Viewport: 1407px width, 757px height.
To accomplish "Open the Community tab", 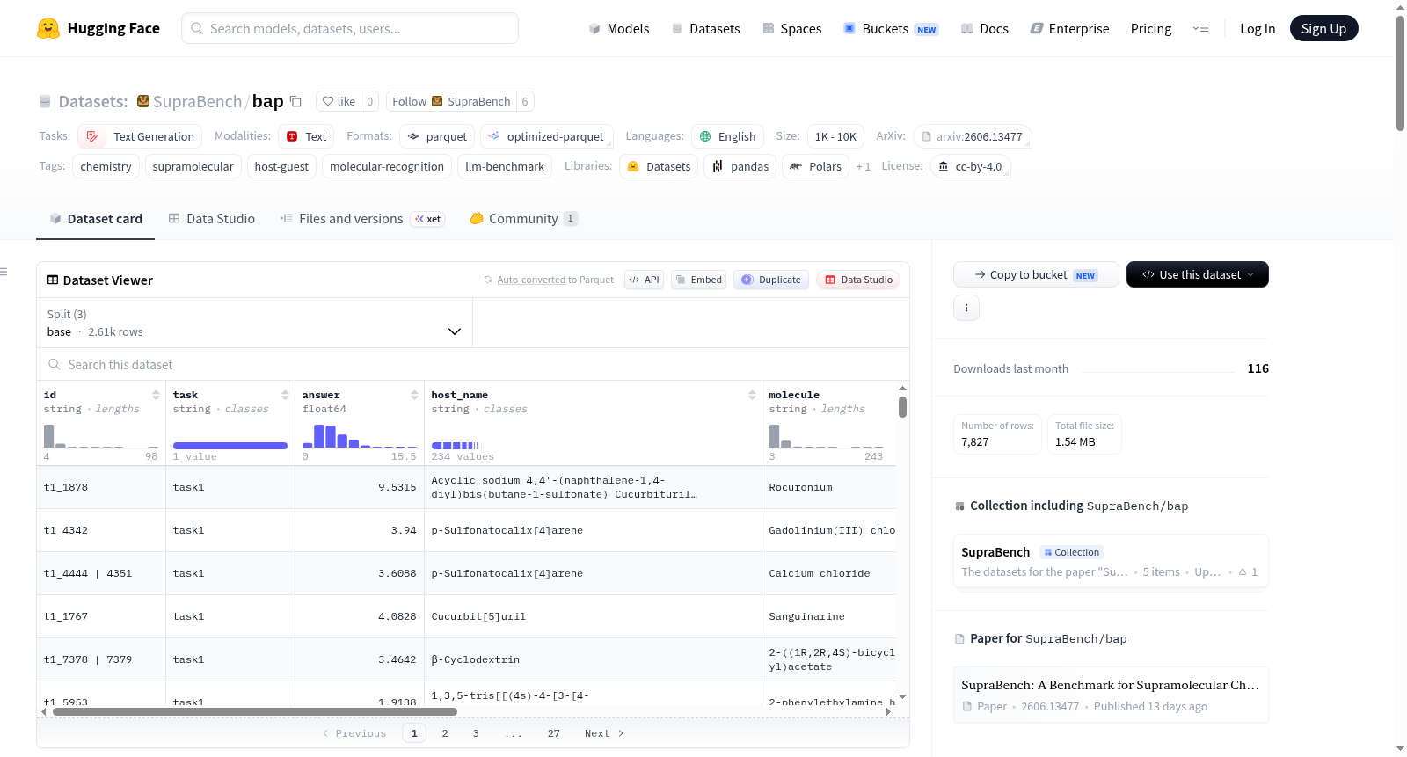I will [x=523, y=218].
